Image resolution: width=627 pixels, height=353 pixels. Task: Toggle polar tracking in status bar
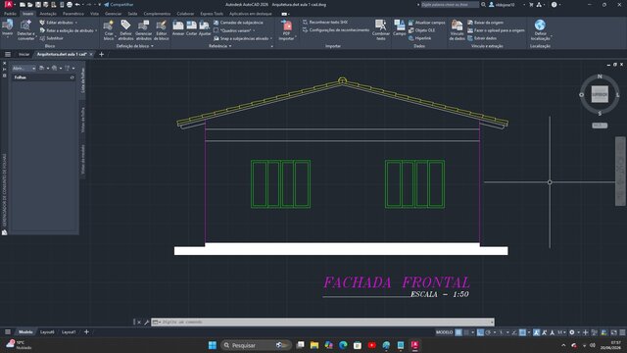coord(488,332)
